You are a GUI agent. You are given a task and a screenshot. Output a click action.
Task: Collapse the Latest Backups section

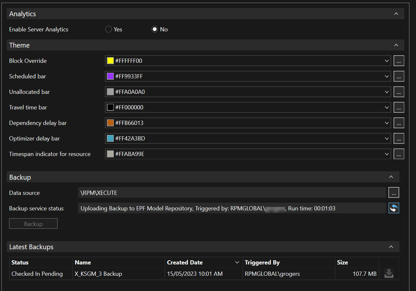[x=391, y=247]
